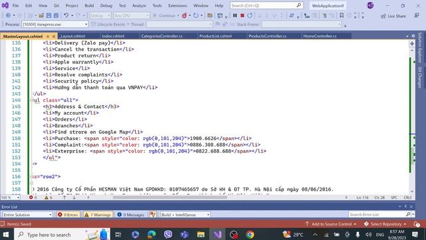The image size is (426, 240).
Task: Pause debugging with Break All icon
Action: [235, 16]
